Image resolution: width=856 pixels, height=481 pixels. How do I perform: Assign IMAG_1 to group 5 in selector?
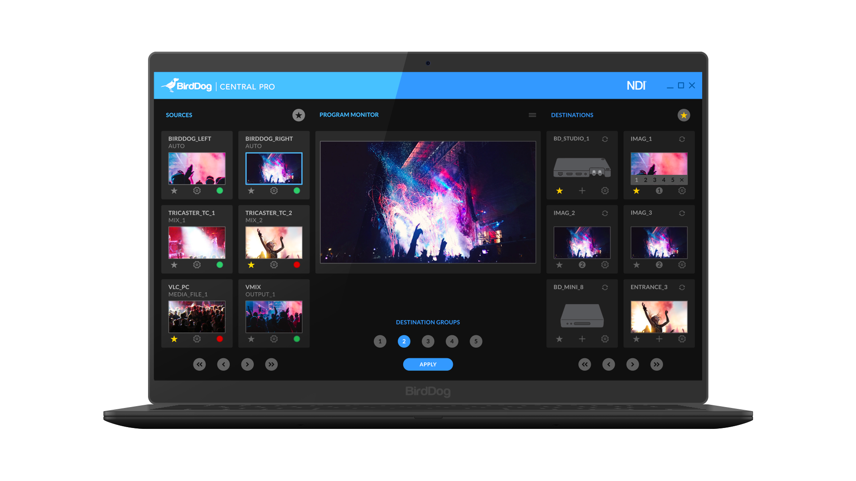point(673,180)
